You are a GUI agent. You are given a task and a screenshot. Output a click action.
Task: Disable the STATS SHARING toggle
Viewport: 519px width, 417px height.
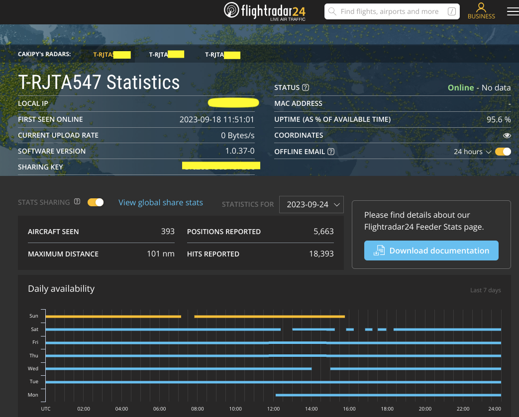coord(95,202)
